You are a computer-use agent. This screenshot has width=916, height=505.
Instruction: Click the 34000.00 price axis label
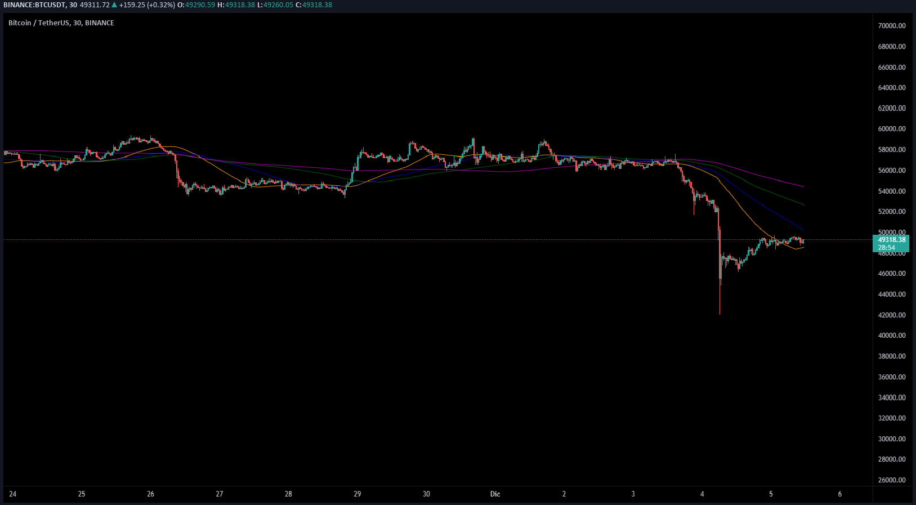892,397
